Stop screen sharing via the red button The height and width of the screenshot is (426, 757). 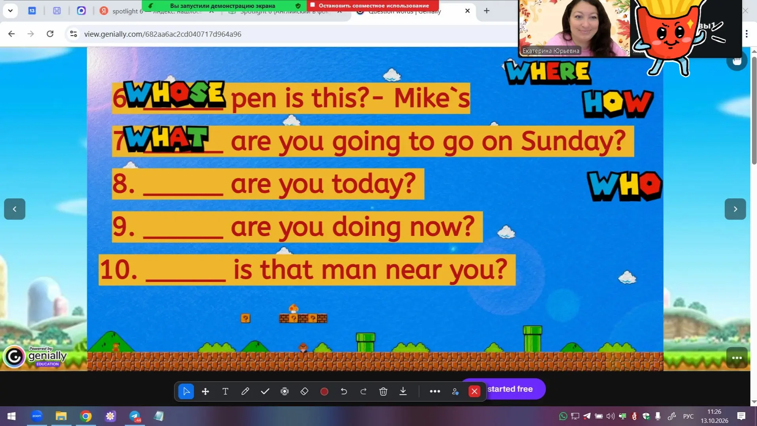click(x=373, y=6)
